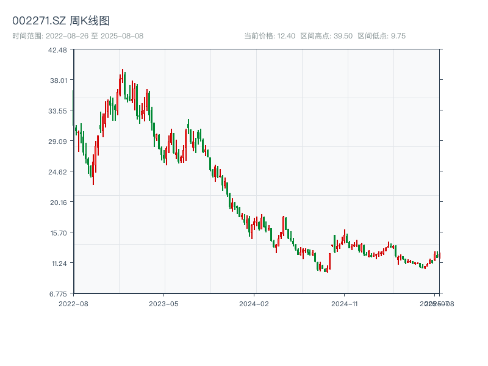Click the 11.24 y-axis tick label
The height and width of the screenshot is (366, 488).
[x=57, y=264]
